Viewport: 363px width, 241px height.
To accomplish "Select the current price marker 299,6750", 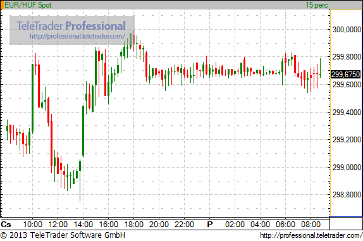I will click(346, 75).
